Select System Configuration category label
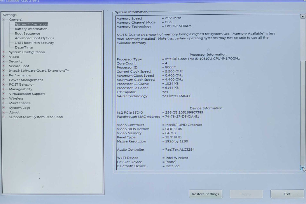 tap(27, 52)
